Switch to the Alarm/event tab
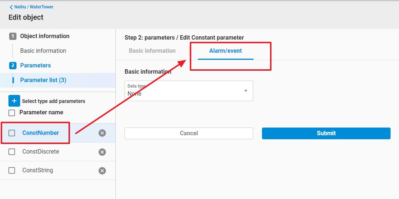The image size is (399, 199). (225, 51)
